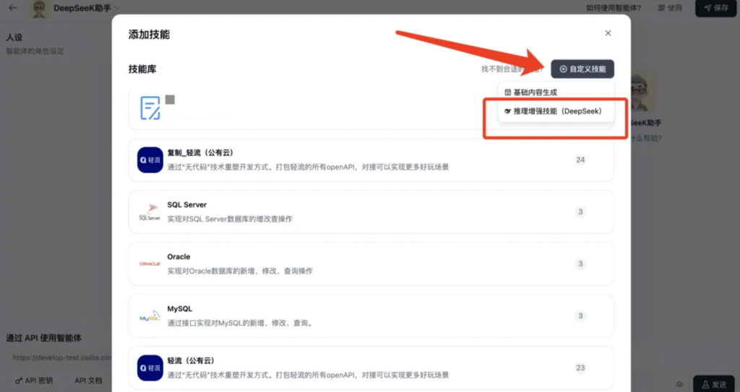This screenshot has width=740, height=392.
Task: Open the SQL Server skill title
Action: 186,205
